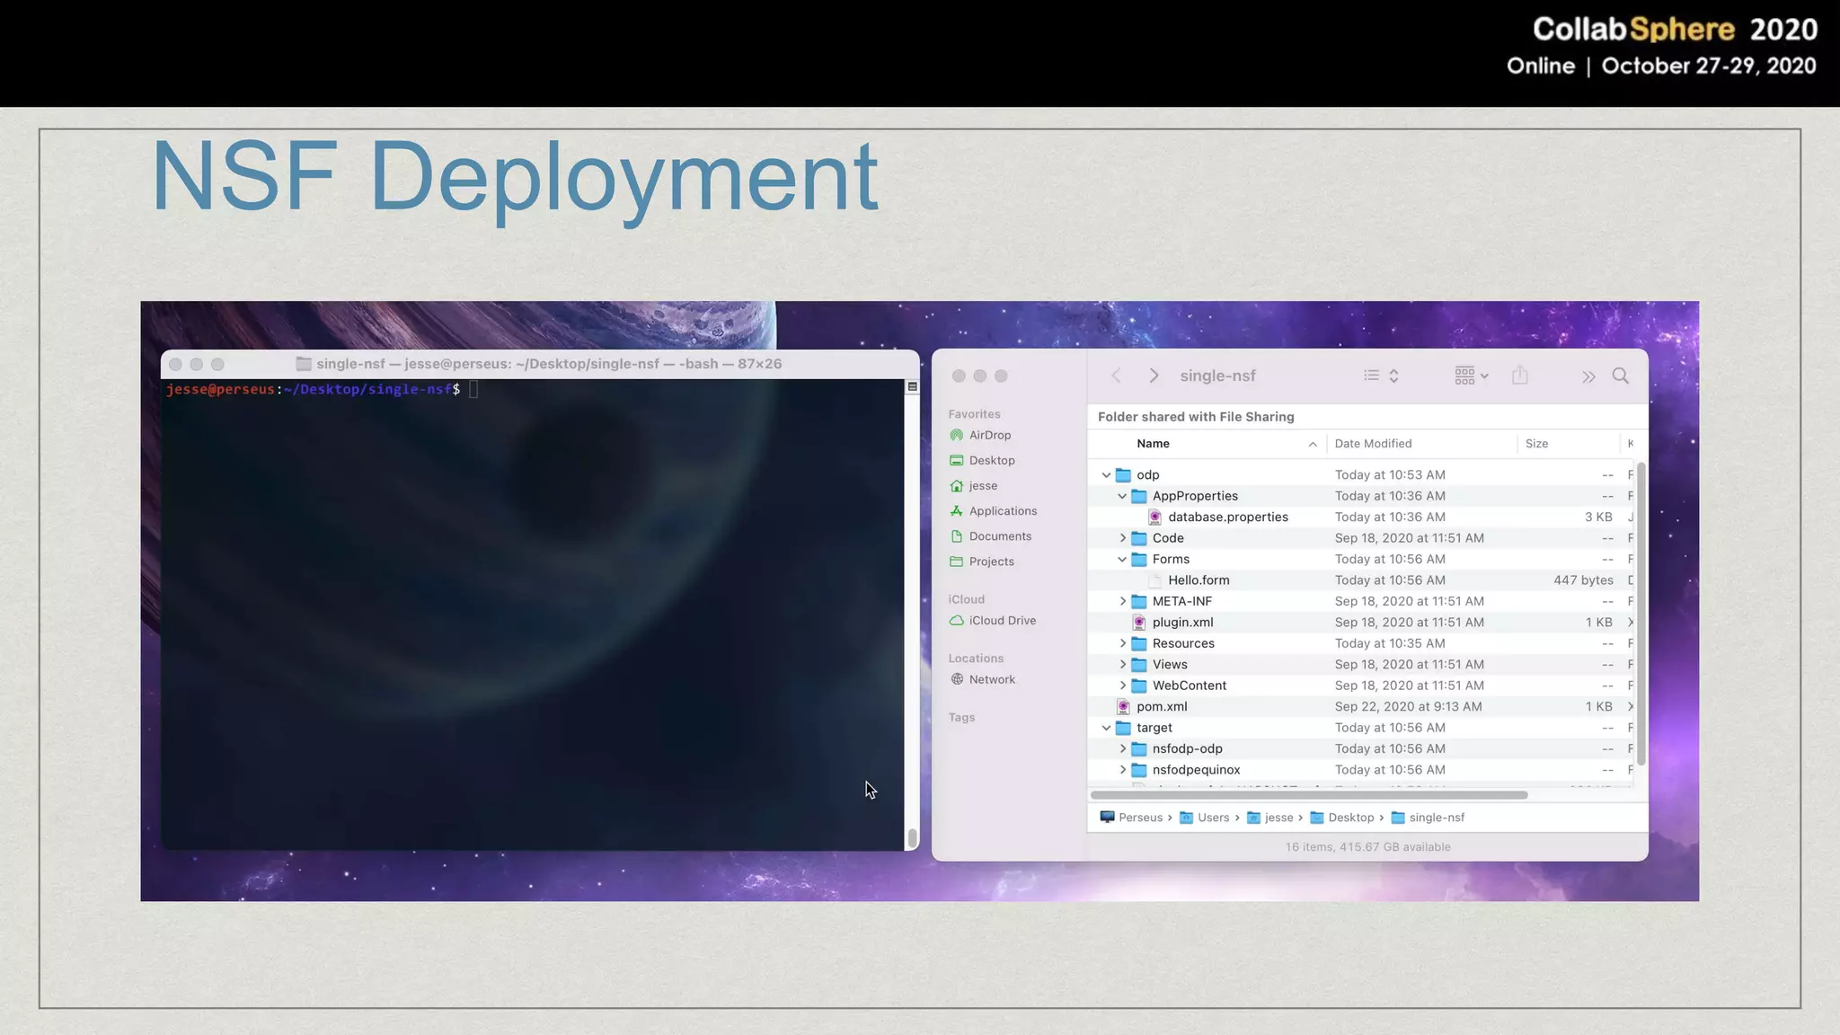
Task: Click jesse in the Finder path bar
Action: pyautogui.click(x=1270, y=818)
